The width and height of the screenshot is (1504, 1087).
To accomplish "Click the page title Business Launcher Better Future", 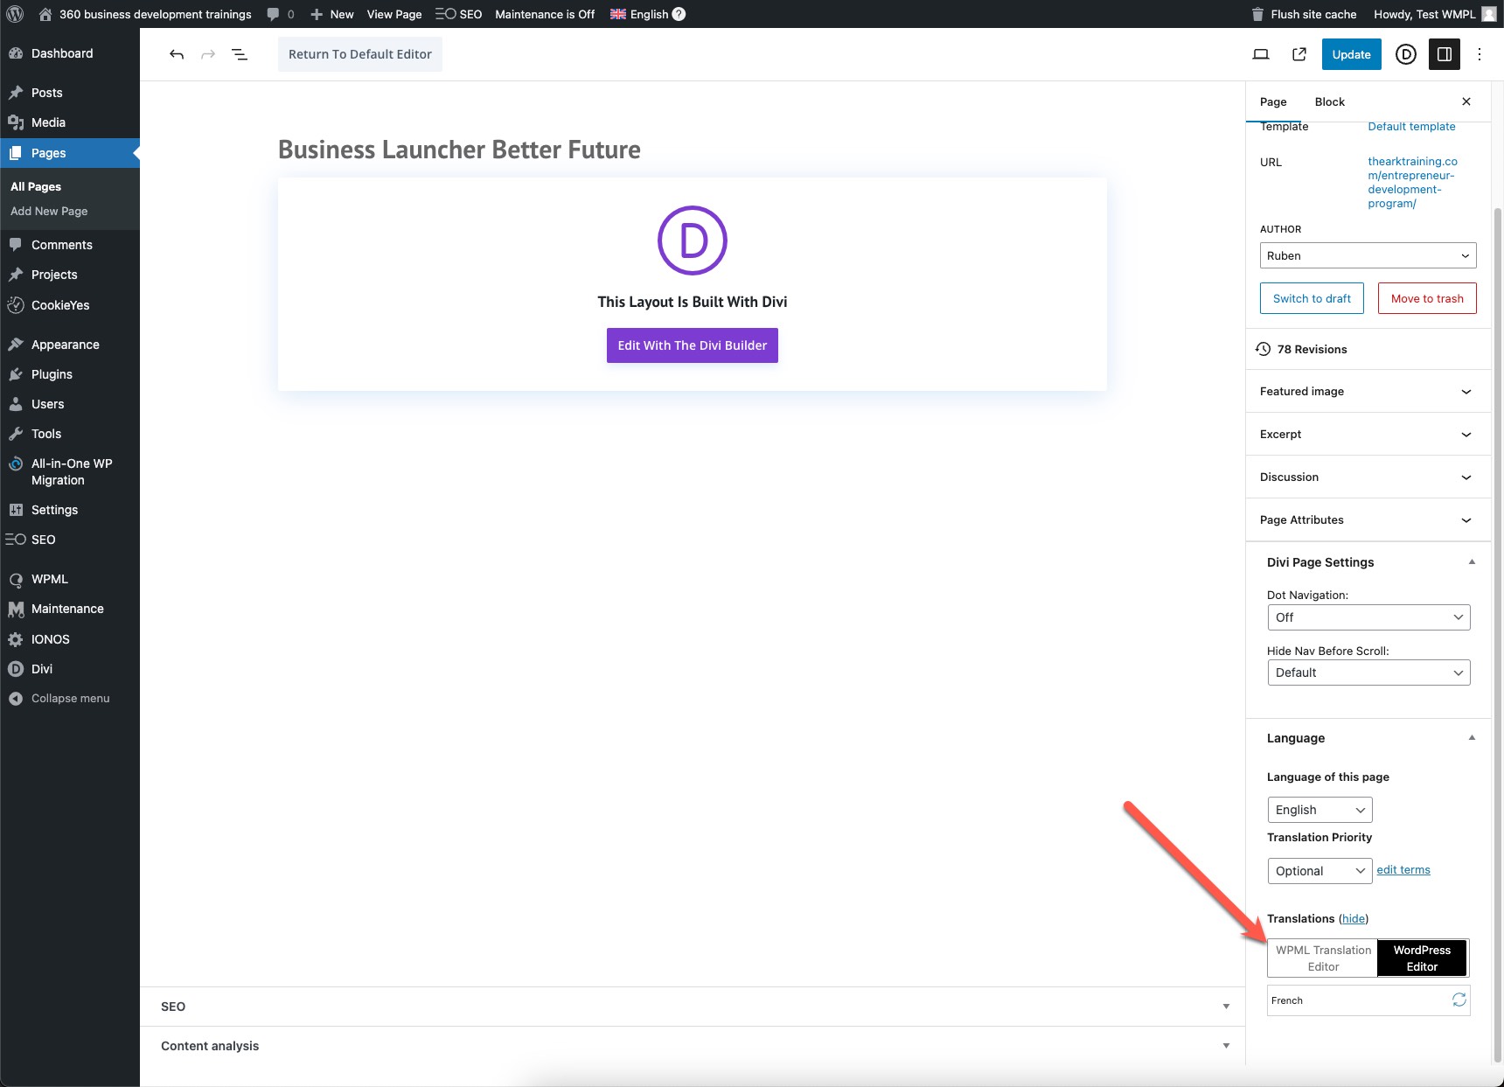I will (459, 150).
